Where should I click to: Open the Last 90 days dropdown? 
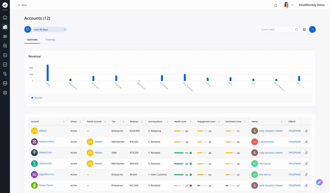[49, 29]
